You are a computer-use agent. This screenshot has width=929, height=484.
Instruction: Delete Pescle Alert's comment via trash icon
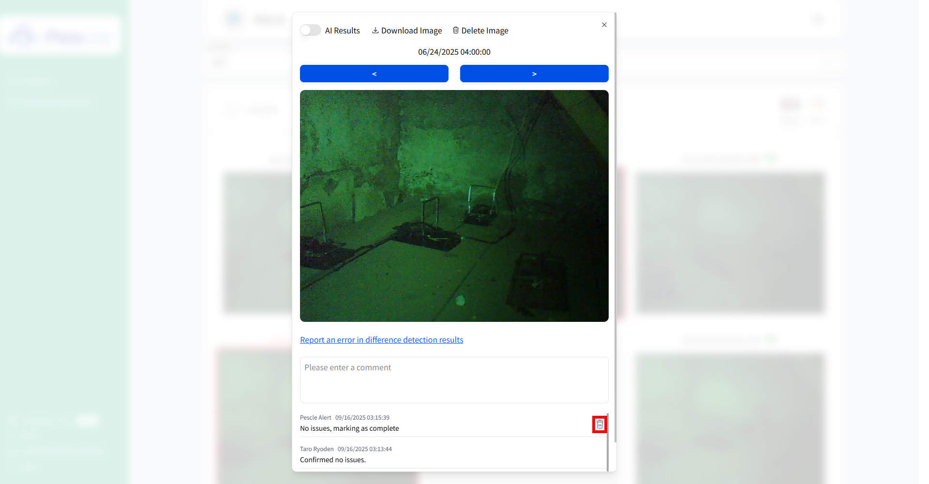coord(599,424)
